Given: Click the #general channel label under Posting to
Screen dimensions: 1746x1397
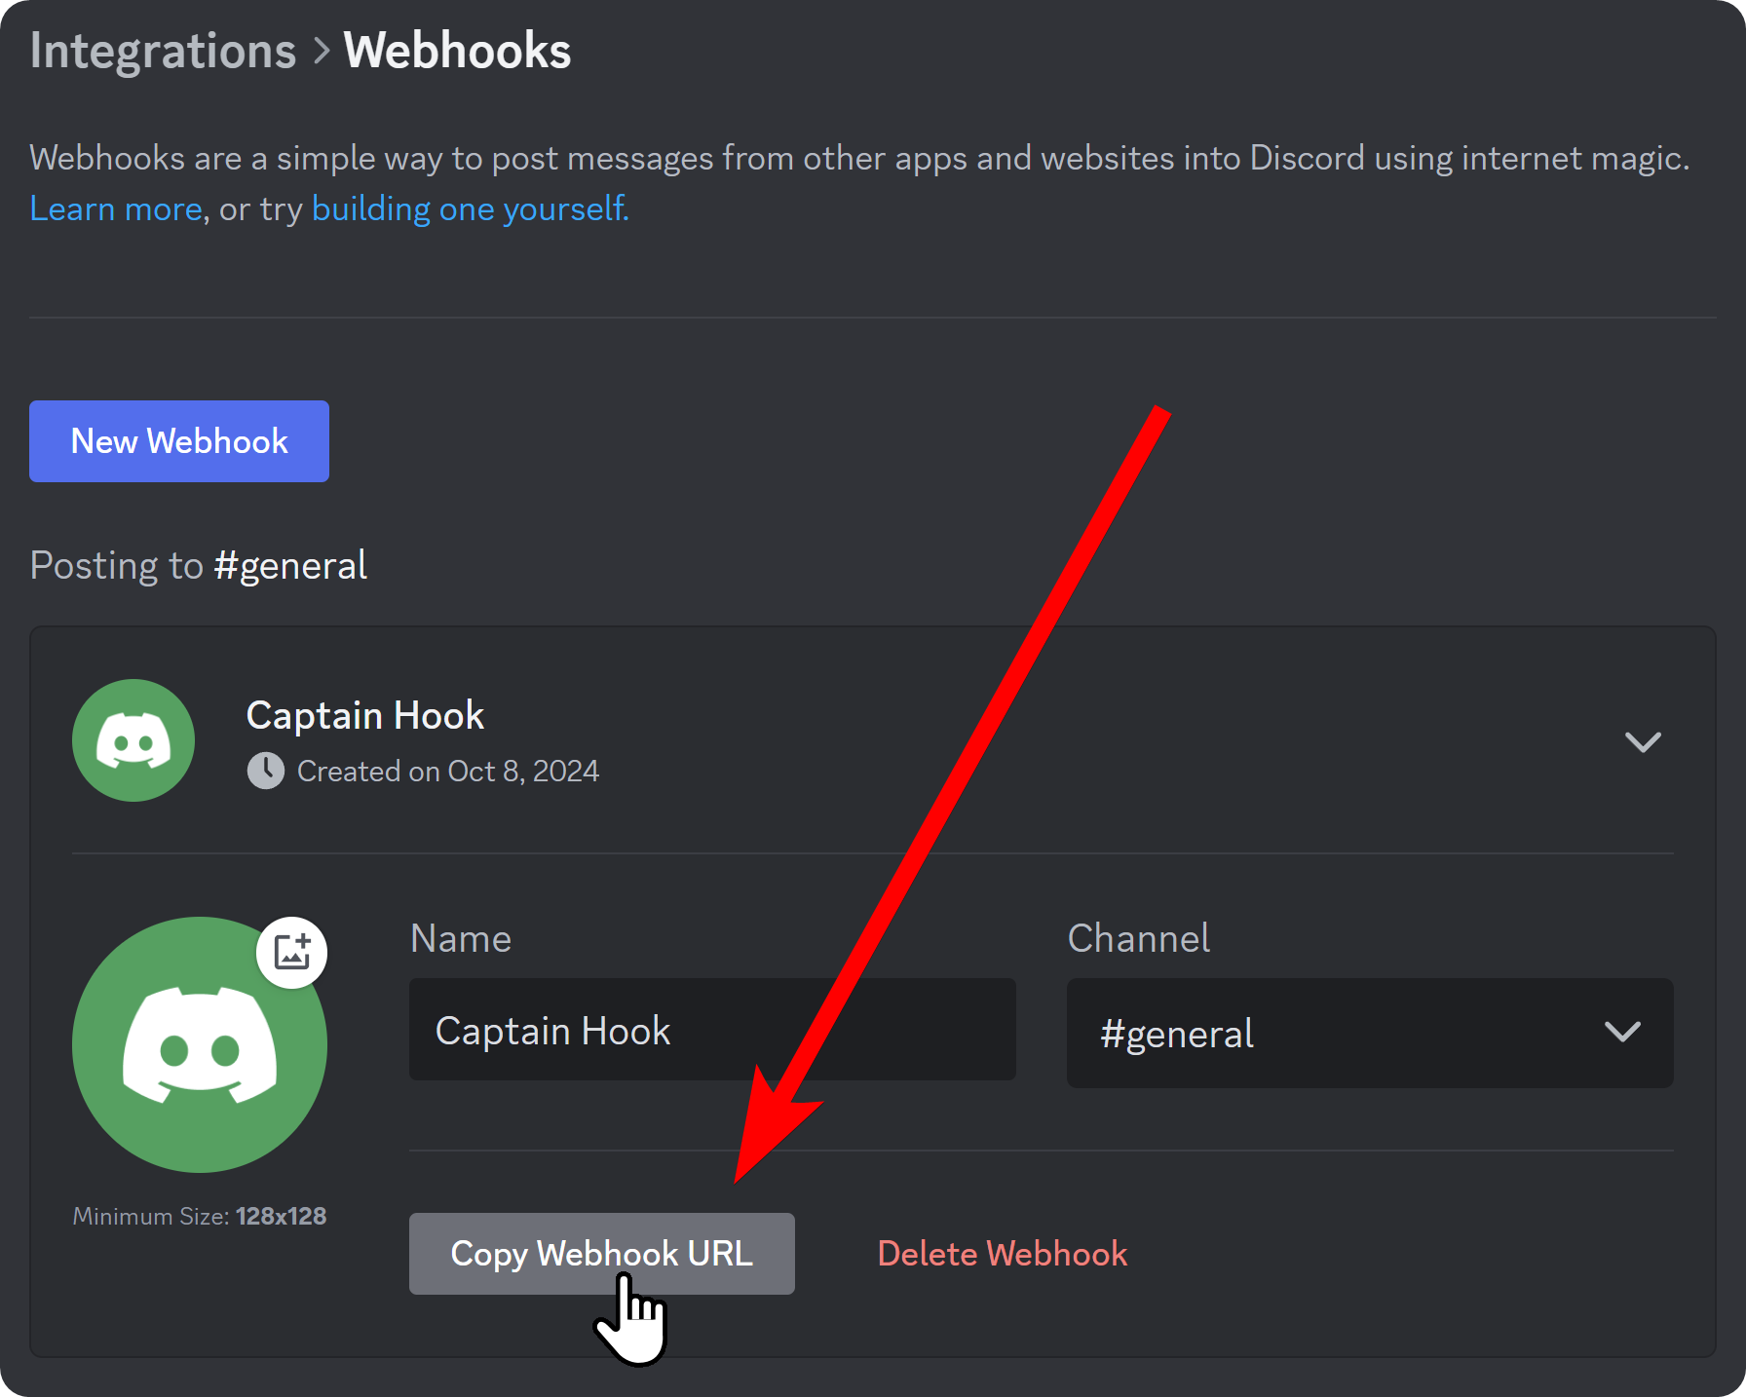Looking at the screenshot, I should [289, 564].
